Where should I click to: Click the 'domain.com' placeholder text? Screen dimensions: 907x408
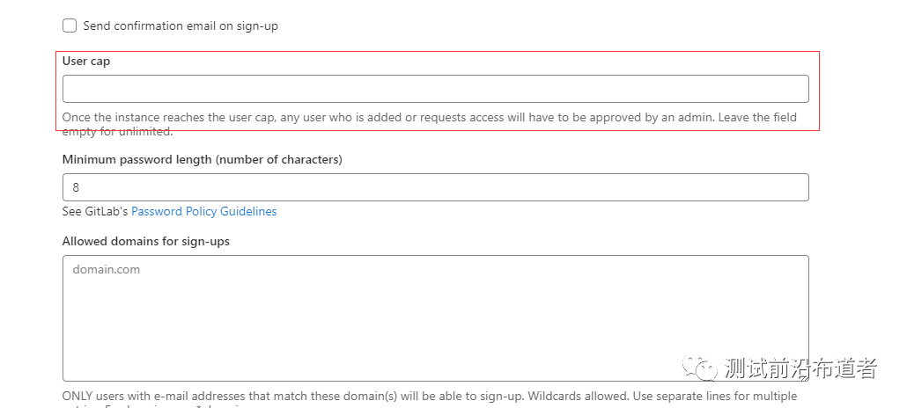pos(107,270)
